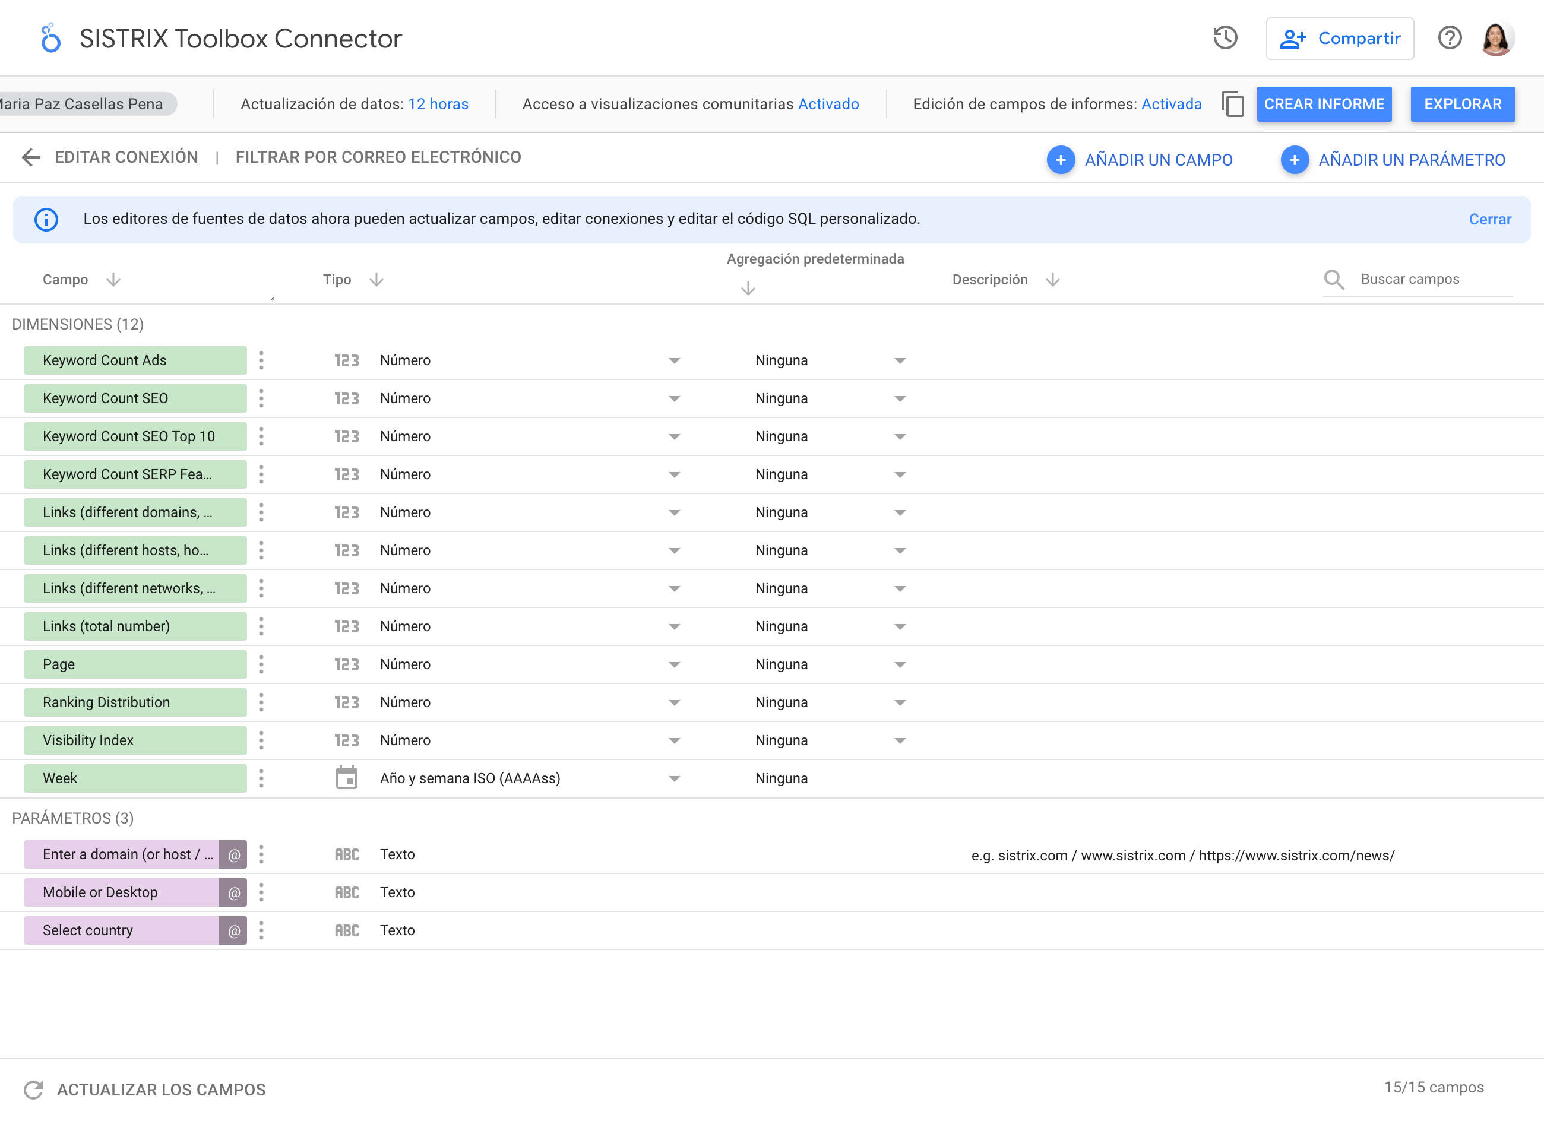Toggle report field editing Activada
Screen dimensions: 1544x1121
coord(1171,104)
